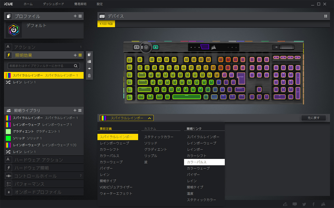Choose 温度 from the 照明リンク list
Image resolution: width=334 pixels, height=208 pixels.
190,193
